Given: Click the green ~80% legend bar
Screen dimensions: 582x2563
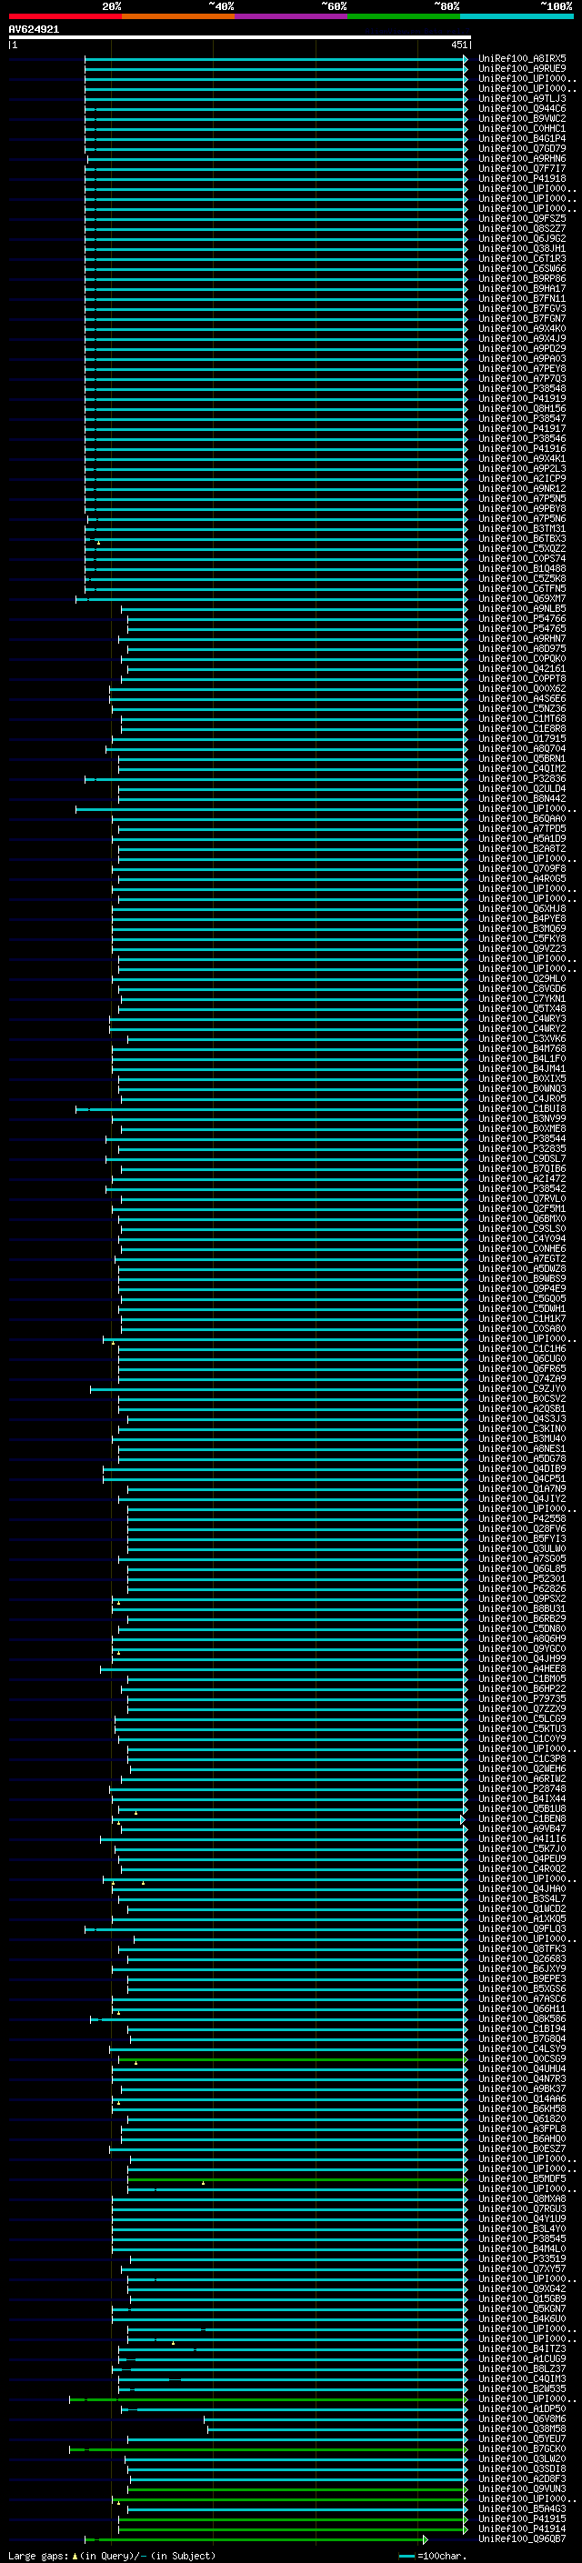Looking at the screenshot, I should pyautogui.click(x=404, y=16).
